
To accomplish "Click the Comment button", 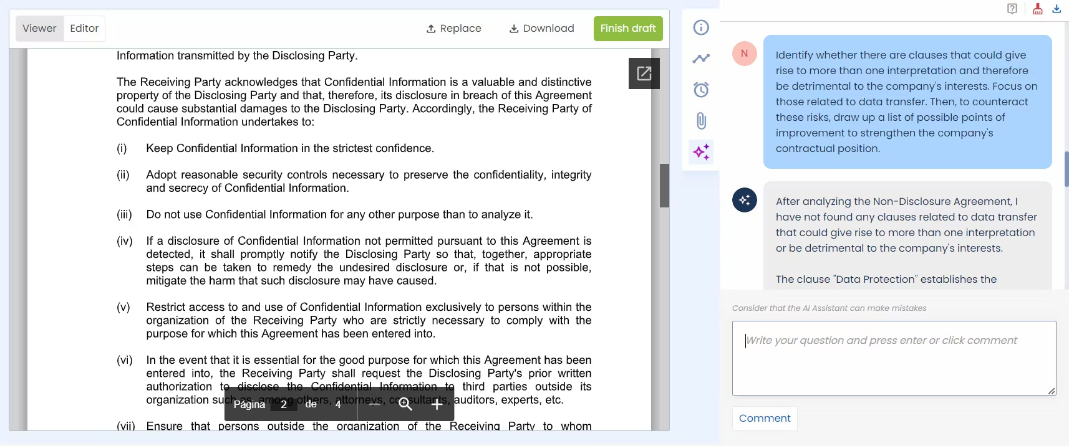I will pyautogui.click(x=764, y=419).
